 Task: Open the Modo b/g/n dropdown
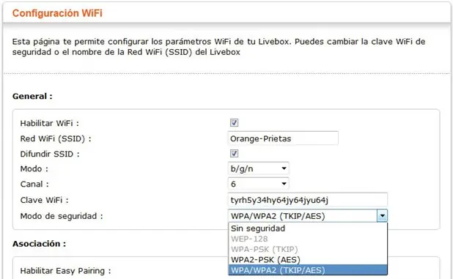point(258,168)
